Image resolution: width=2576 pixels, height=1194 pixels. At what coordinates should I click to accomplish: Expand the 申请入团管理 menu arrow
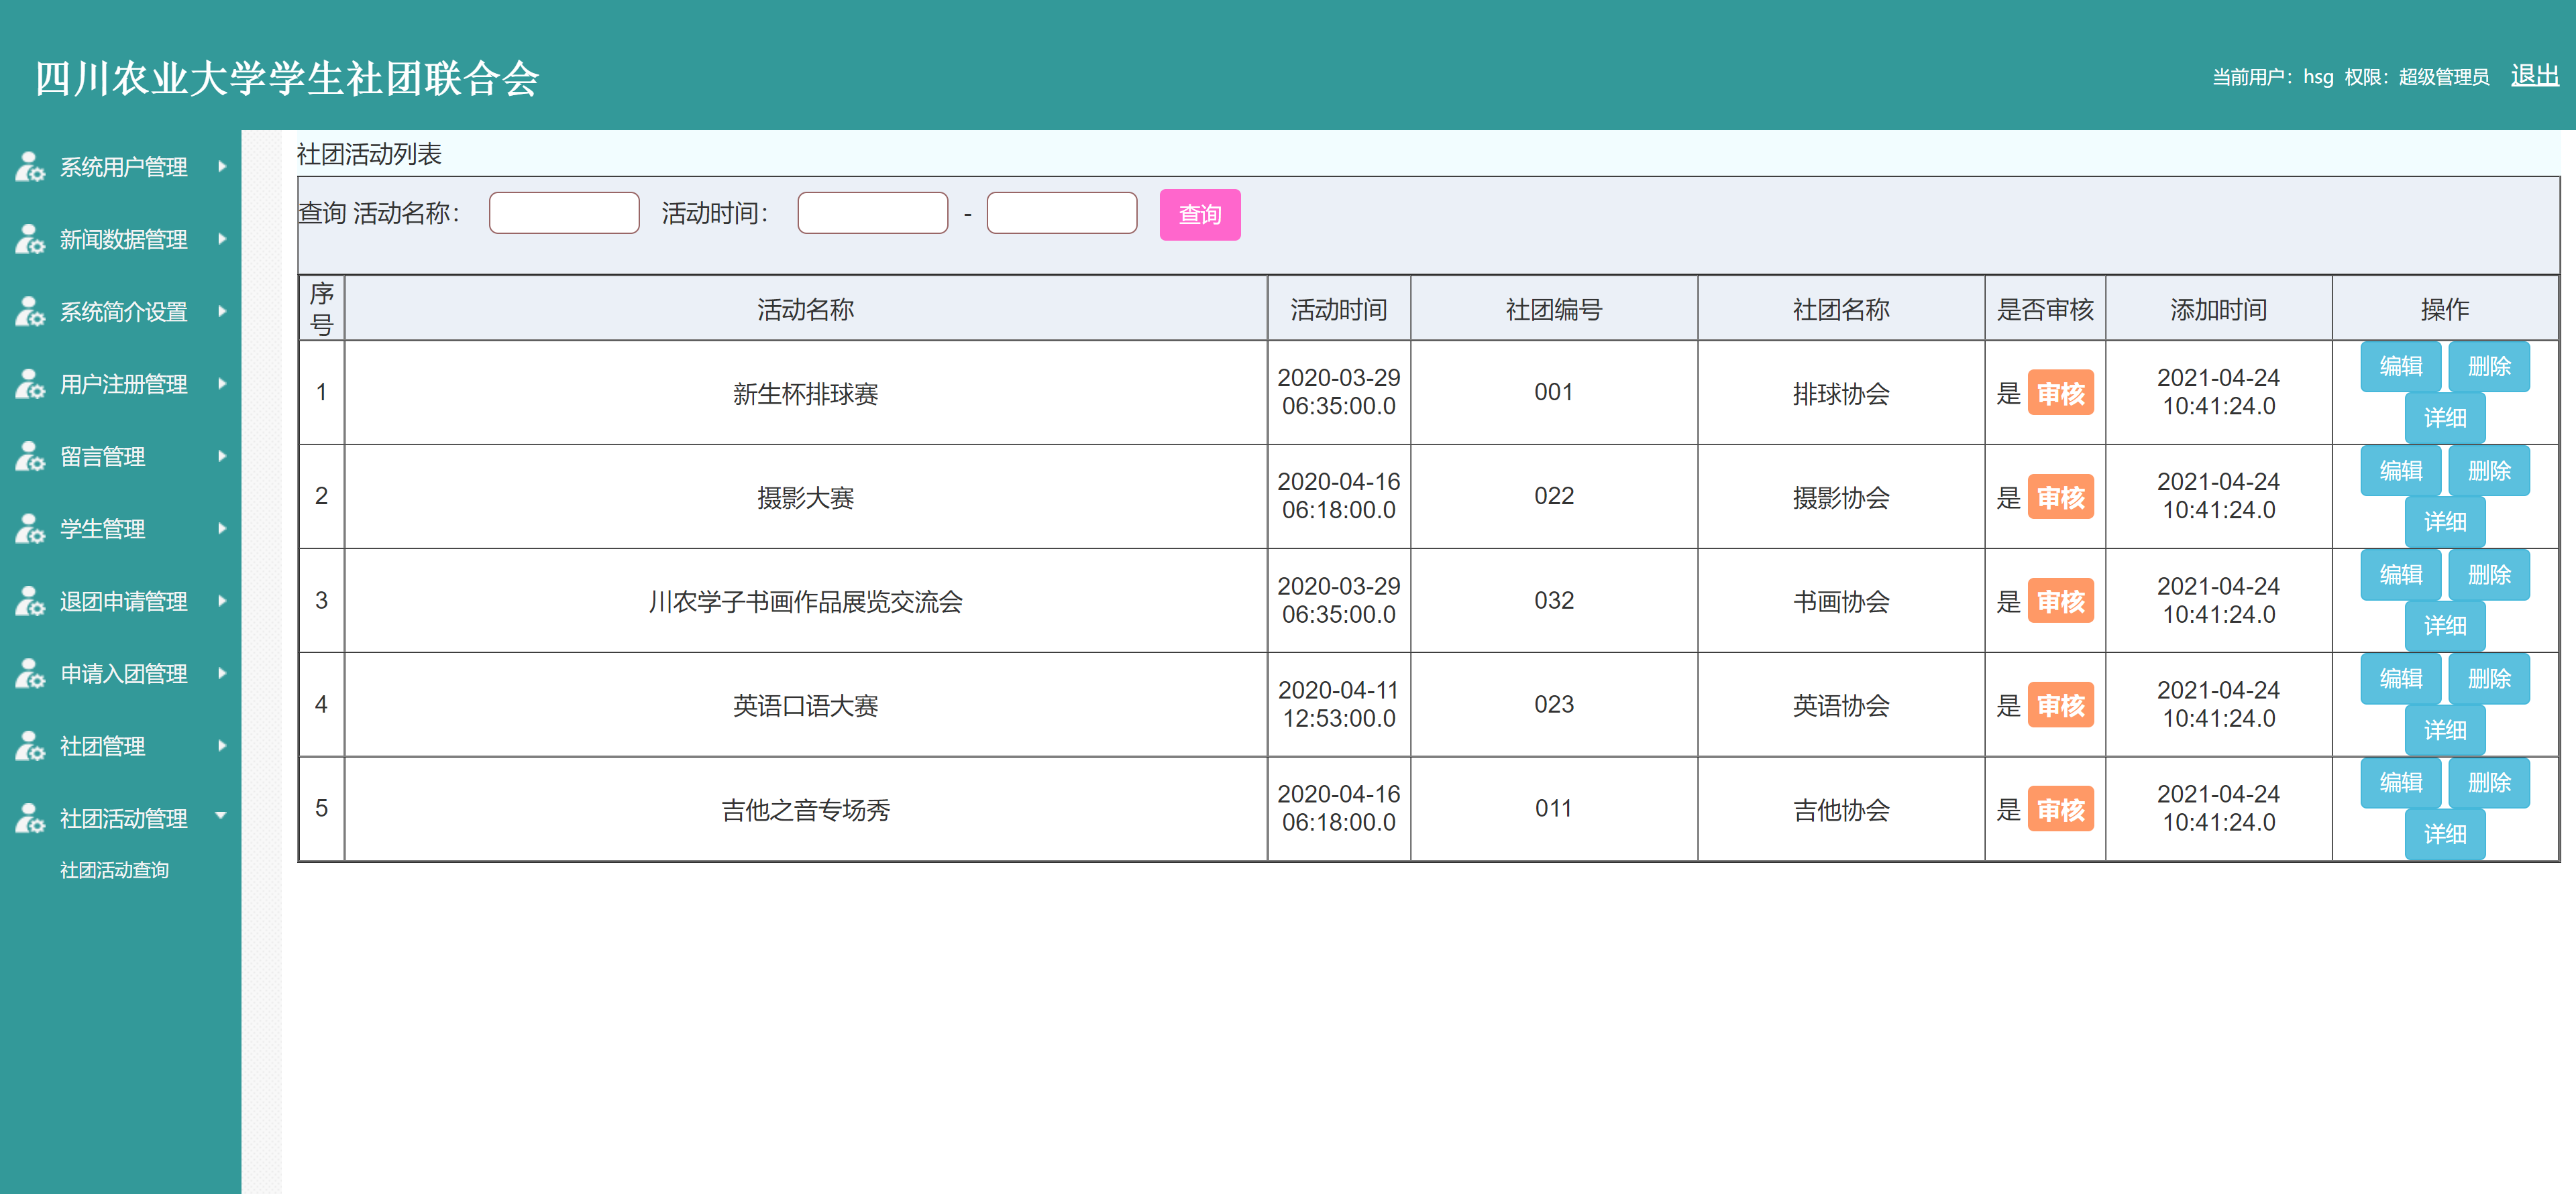coord(222,674)
